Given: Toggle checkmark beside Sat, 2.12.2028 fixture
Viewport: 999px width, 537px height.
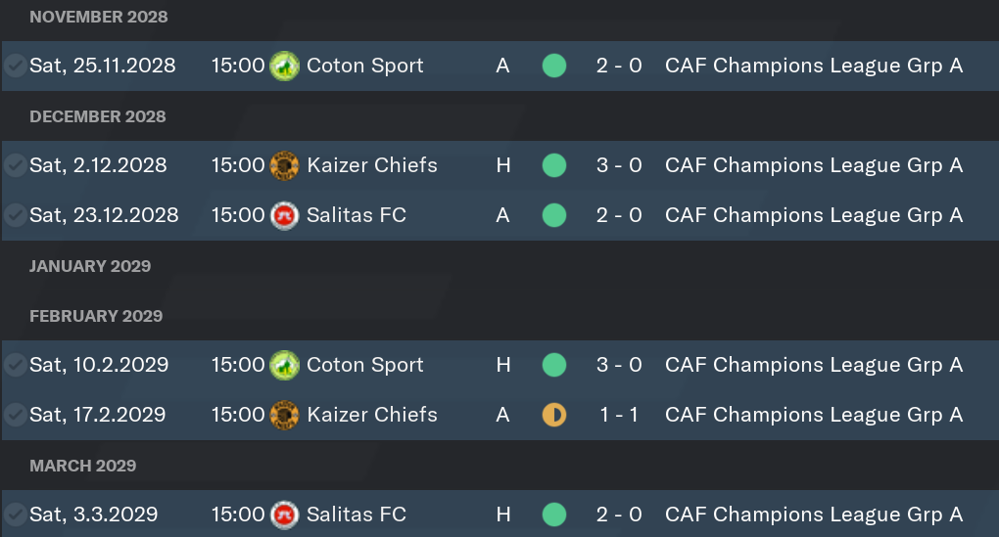Looking at the screenshot, I should click(15, 165).
